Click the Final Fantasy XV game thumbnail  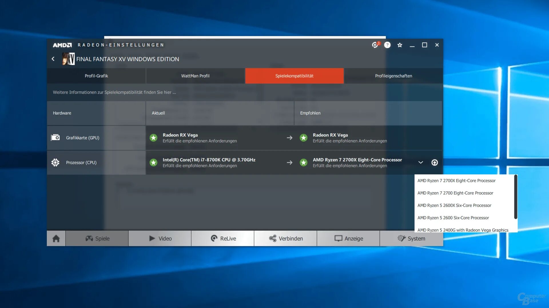(68, 59)
